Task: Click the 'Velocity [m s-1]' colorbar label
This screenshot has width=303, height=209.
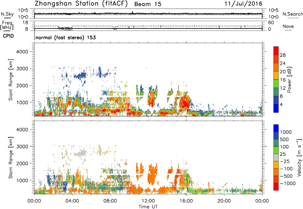Action: click(299, 157)
